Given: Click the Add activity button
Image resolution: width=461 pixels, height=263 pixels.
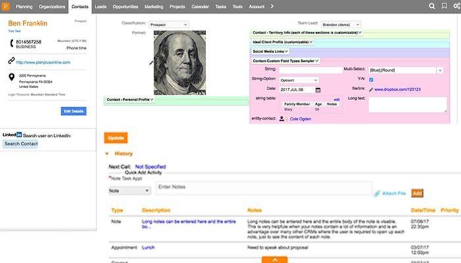Looking at the screenshot, I should point(417,193).
